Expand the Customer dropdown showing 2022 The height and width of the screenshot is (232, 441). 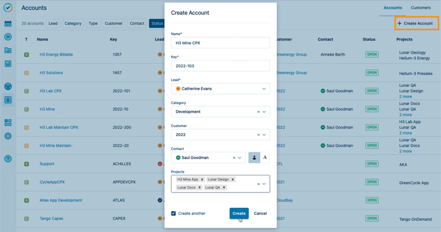coord(264,135)
